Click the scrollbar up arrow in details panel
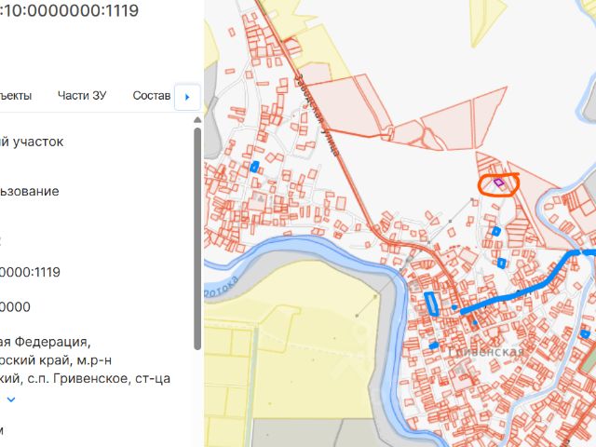 point(197,120)
